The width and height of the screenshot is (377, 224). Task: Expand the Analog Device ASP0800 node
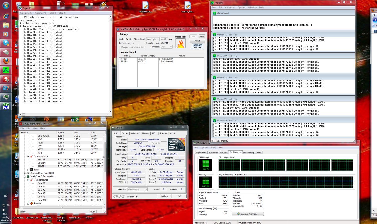pos(25,173)
